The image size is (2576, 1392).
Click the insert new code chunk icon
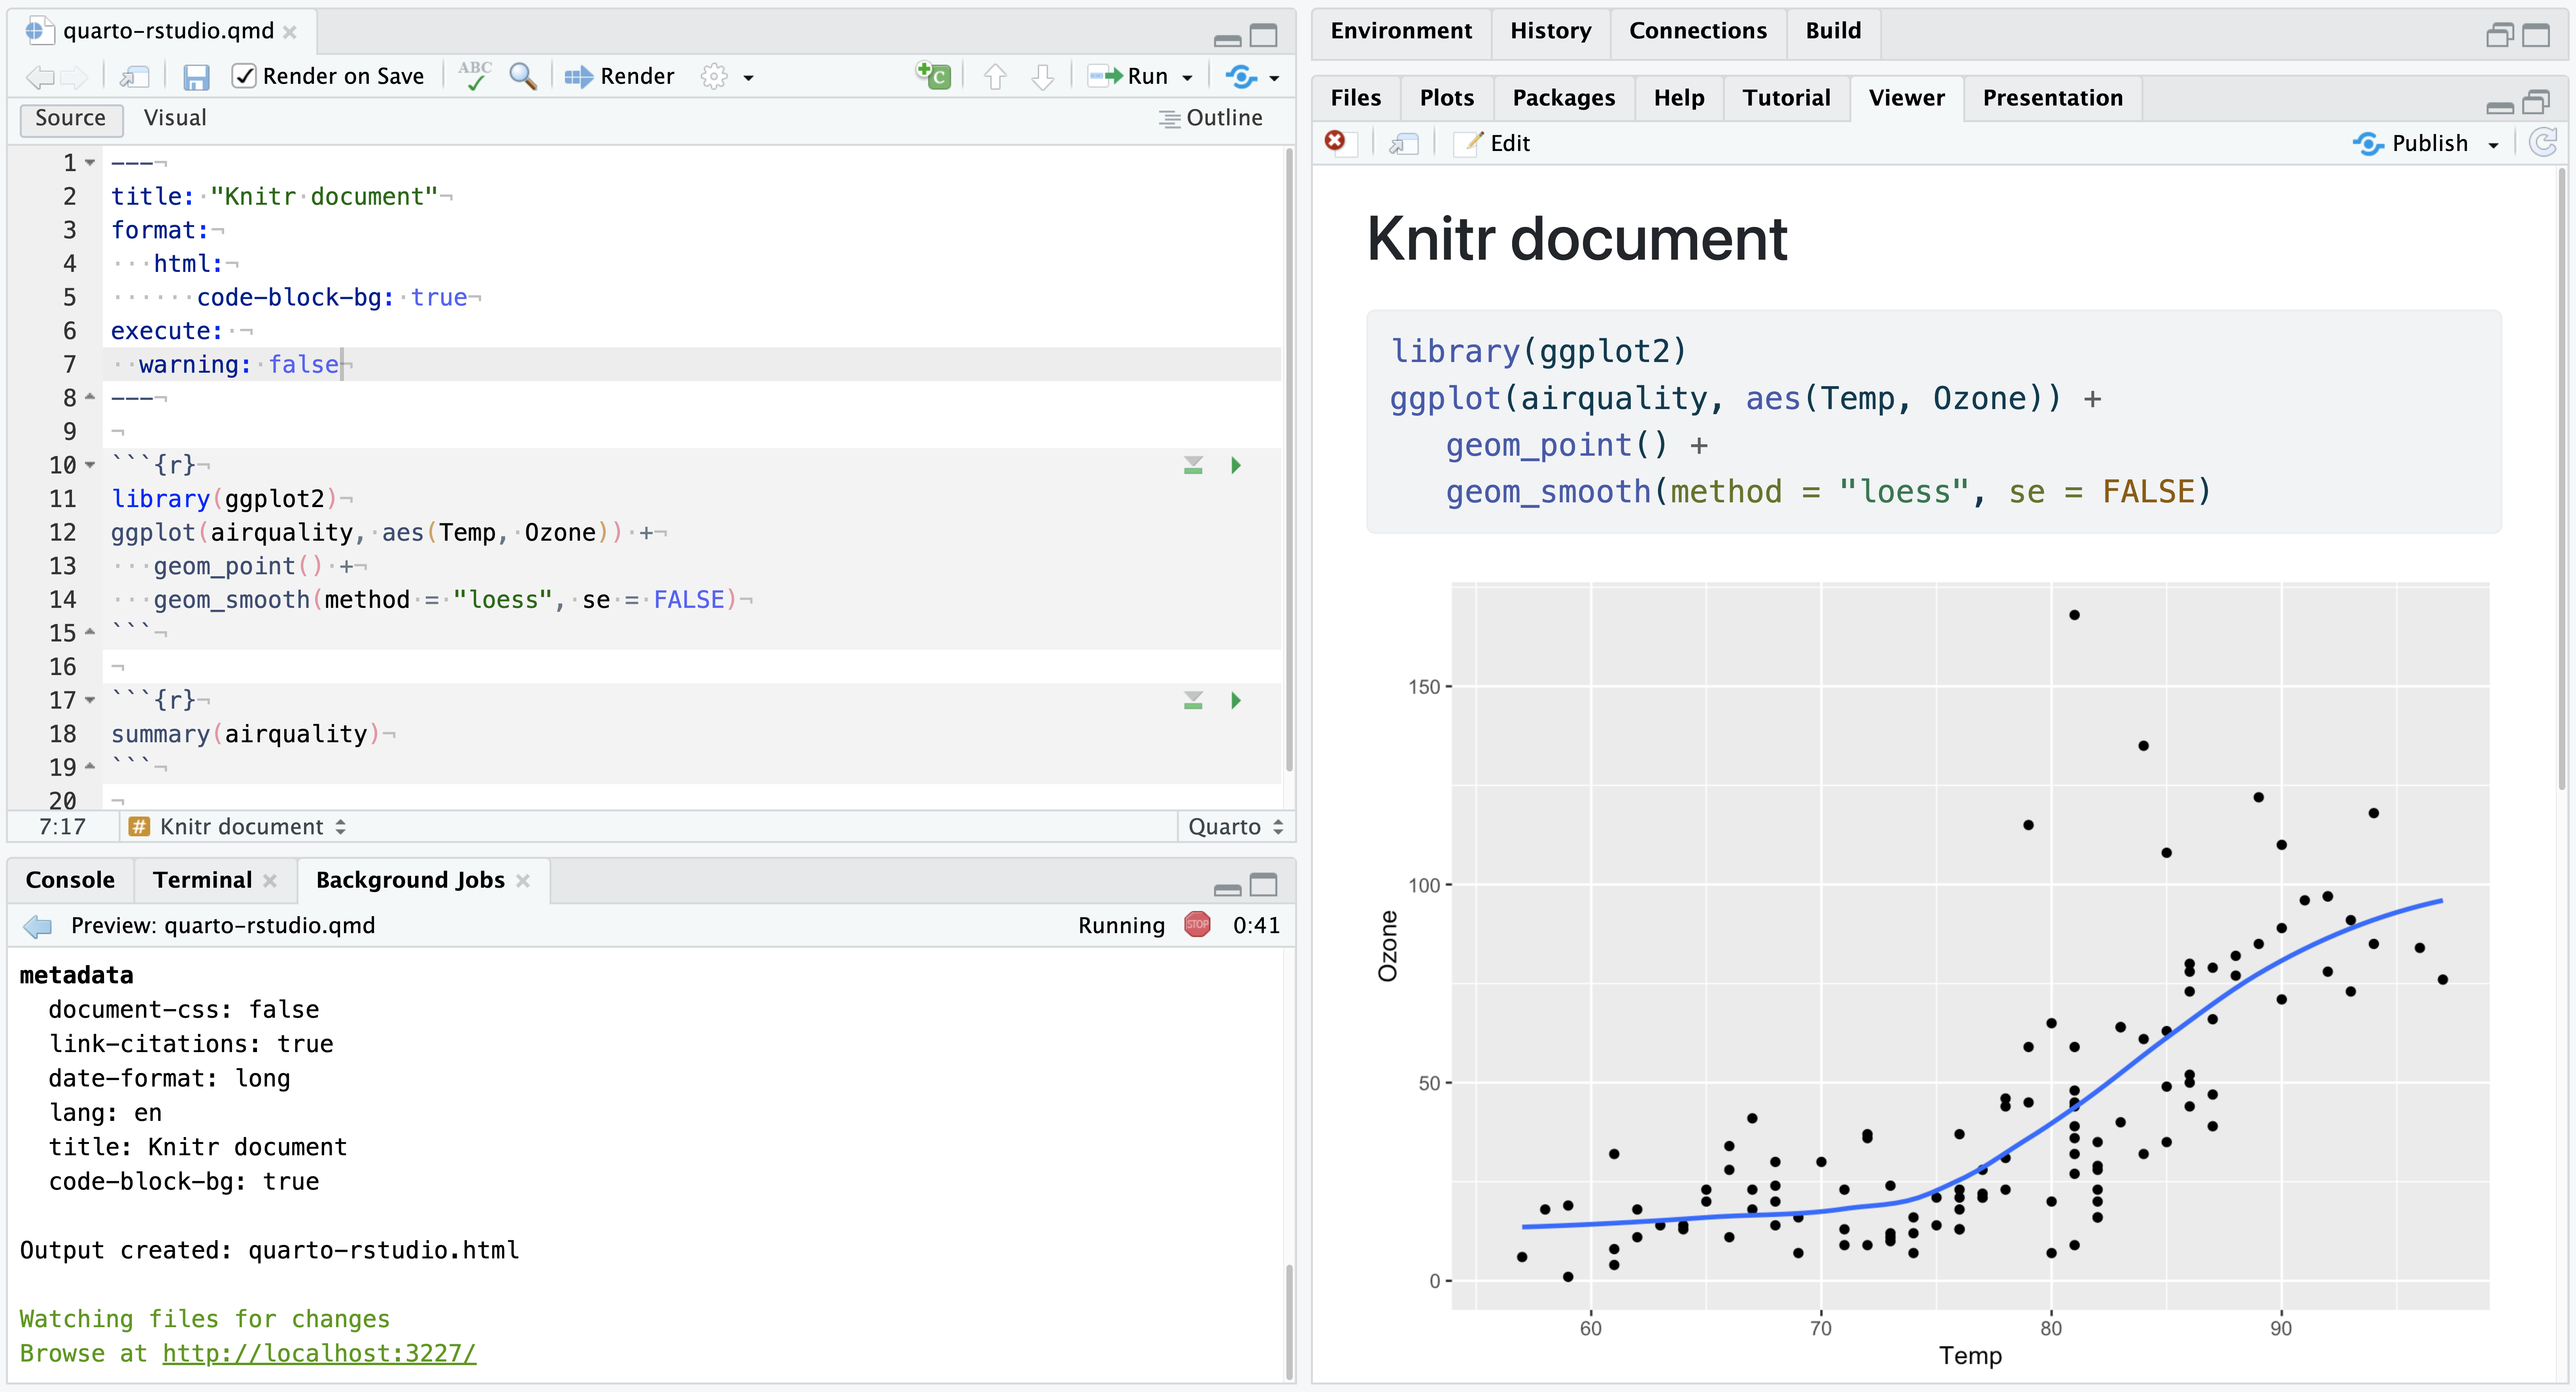point(933,76)
